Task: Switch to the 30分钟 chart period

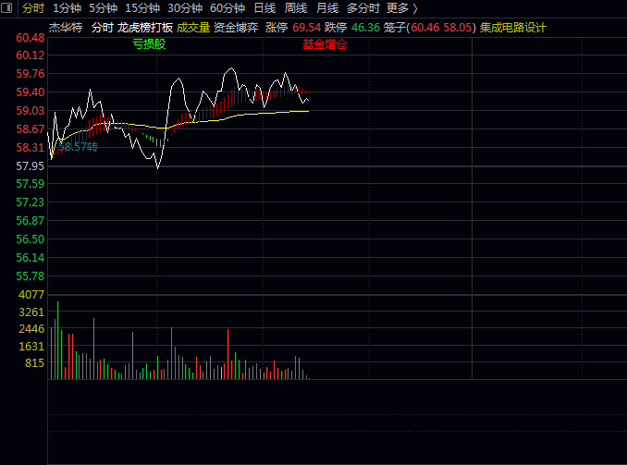Action: pos(185,8)
